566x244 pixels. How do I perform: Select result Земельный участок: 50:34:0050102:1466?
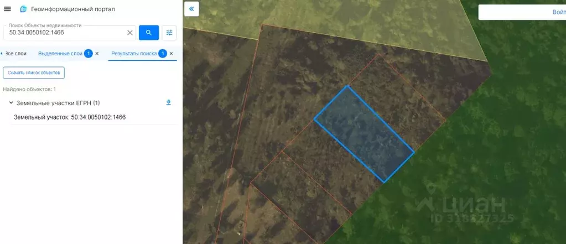click(70, 117)
